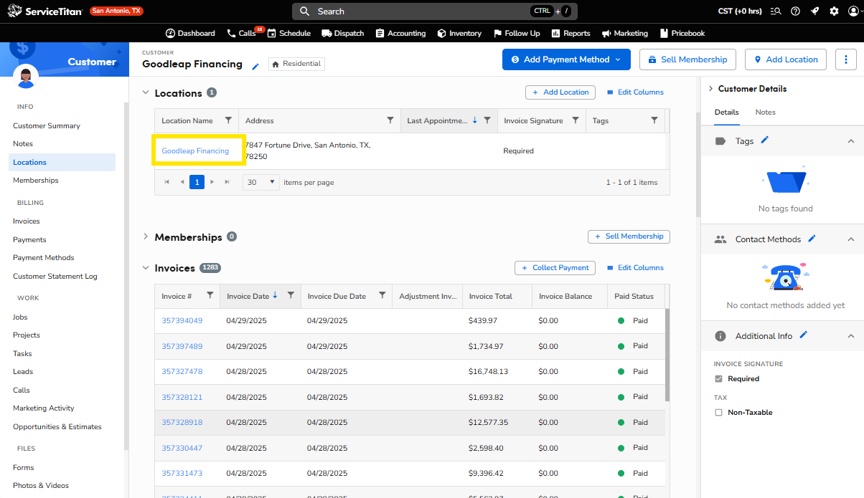Collapse the Additional Info panel chevron
This screenshot has width=864, height=498.
pyautogui.click(x=851, y=336)
